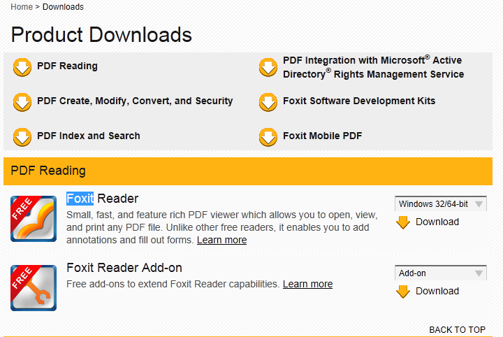Select the Foxit Mobile PDF category link
Image resolution: width=503 pixels, height=337 pixels.
pos(322,136)
